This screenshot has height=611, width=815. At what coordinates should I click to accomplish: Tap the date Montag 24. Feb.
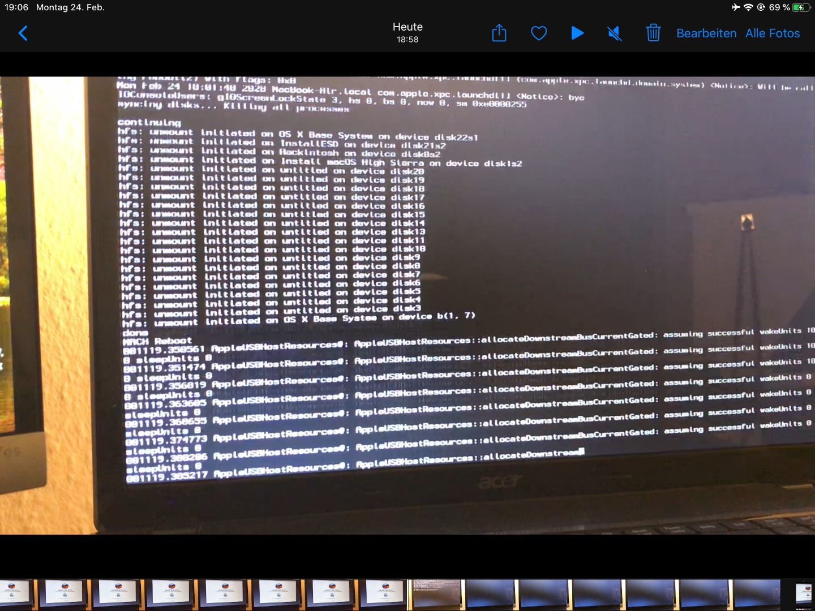70,7
